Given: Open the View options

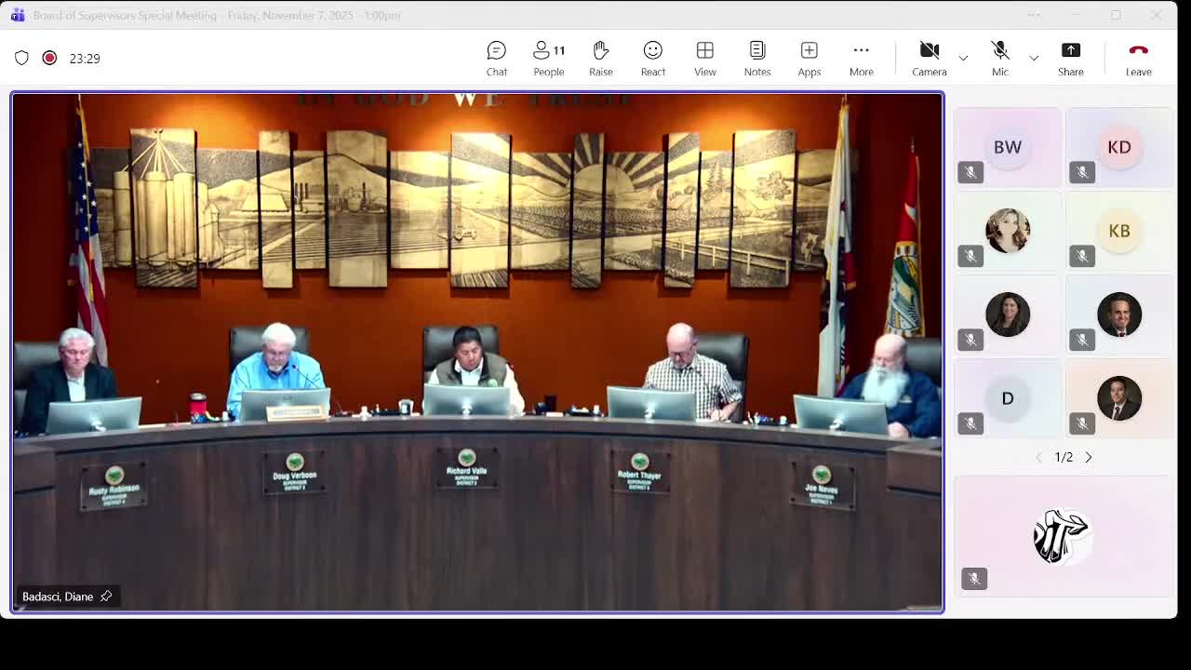Looking at the screenshot, I should pyautogui.click(x=704, y=58).
